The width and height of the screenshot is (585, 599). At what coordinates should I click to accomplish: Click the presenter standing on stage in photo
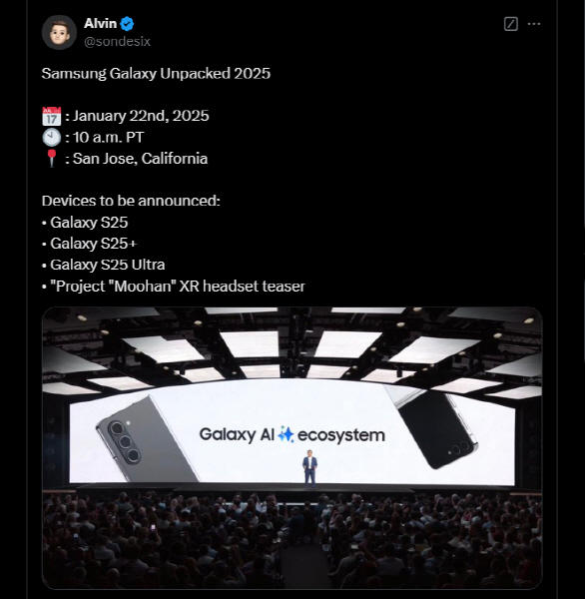coord(309,468)
